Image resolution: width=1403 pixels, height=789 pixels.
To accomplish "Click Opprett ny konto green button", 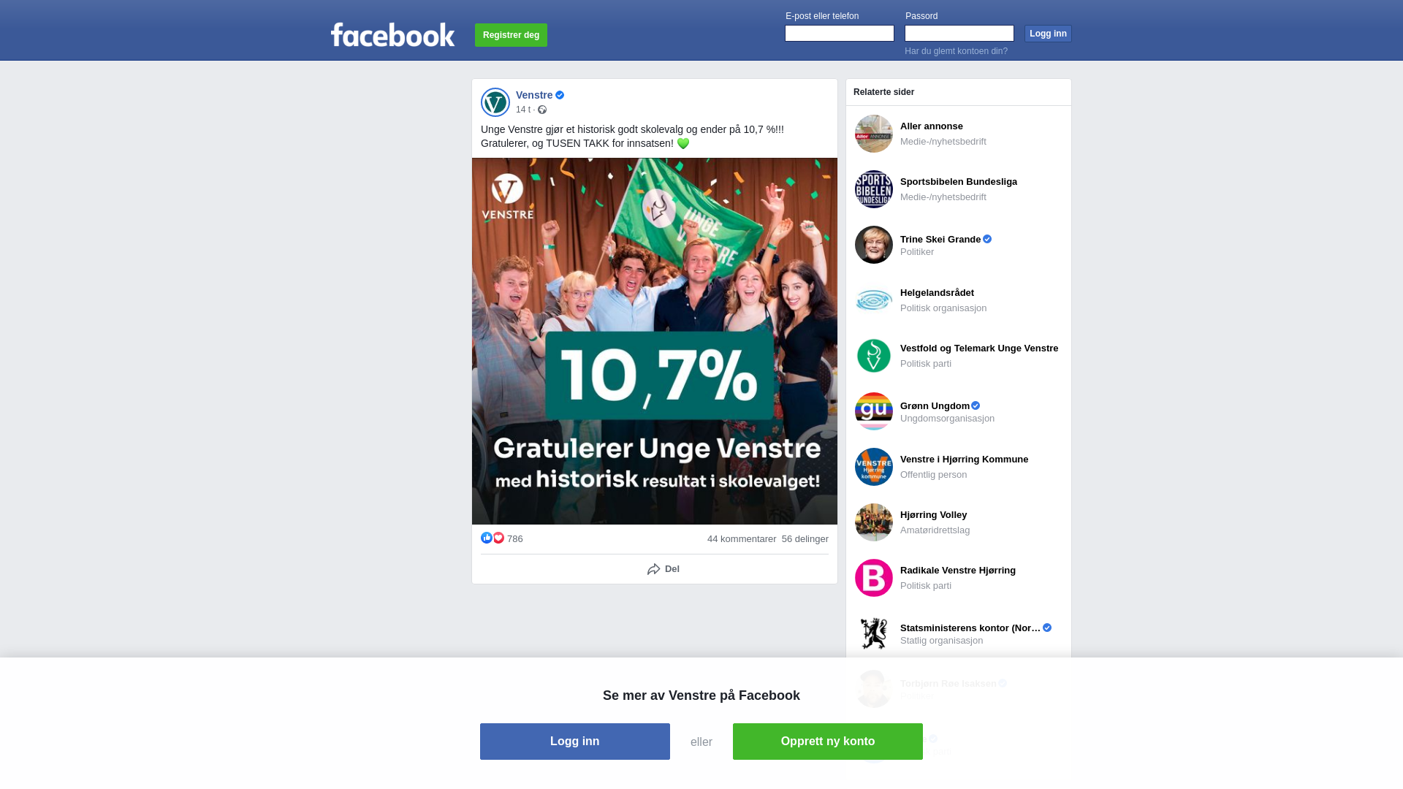I will [x=828, y=742].
